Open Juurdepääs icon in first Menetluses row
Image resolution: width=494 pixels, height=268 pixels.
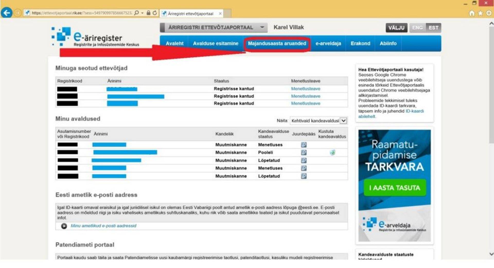(x=304, y=145)
